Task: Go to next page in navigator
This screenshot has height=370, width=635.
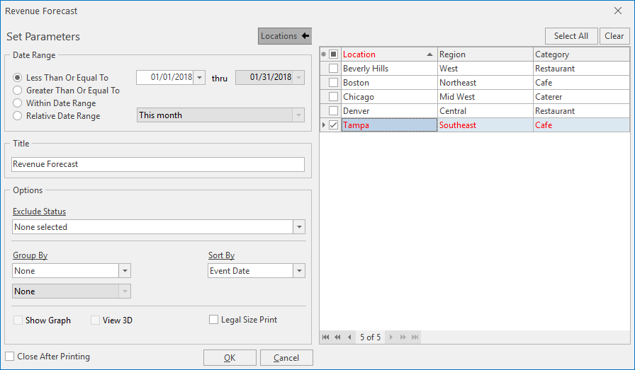Action: click(x=403, y=337)
